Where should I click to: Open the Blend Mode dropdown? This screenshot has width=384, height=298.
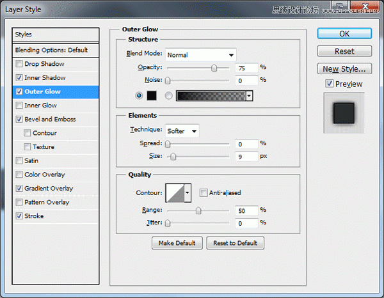pos(200,55)
